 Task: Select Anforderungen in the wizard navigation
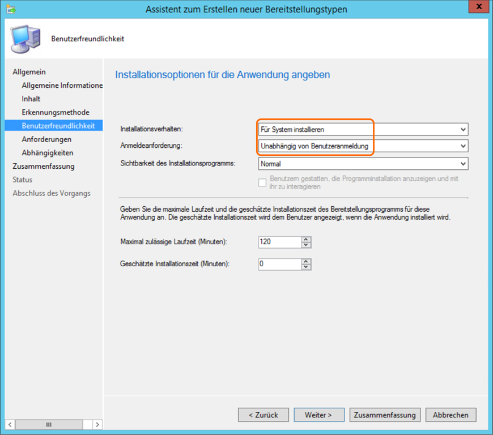pos(46,139)
